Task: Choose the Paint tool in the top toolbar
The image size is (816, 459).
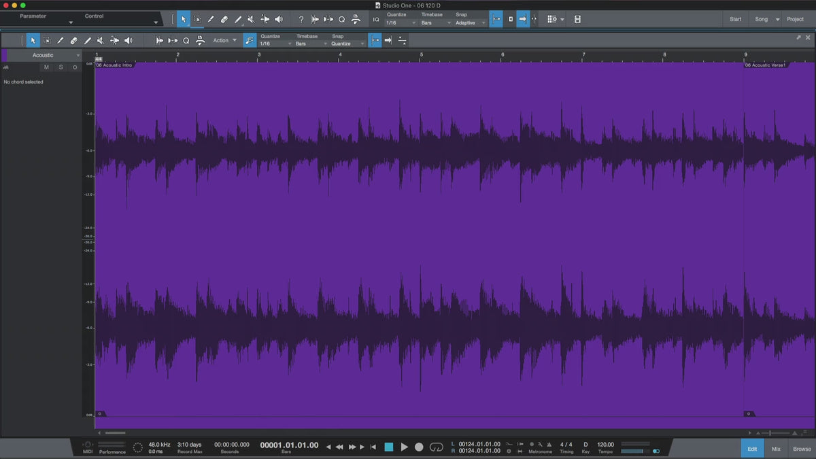Action: pos(237,20)
